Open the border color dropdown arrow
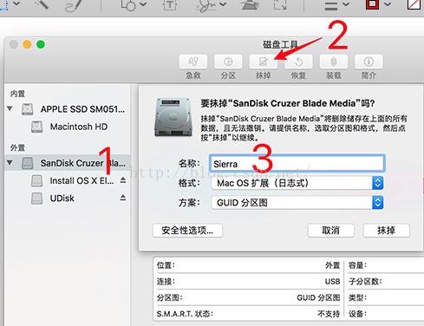 pos(388,4)
